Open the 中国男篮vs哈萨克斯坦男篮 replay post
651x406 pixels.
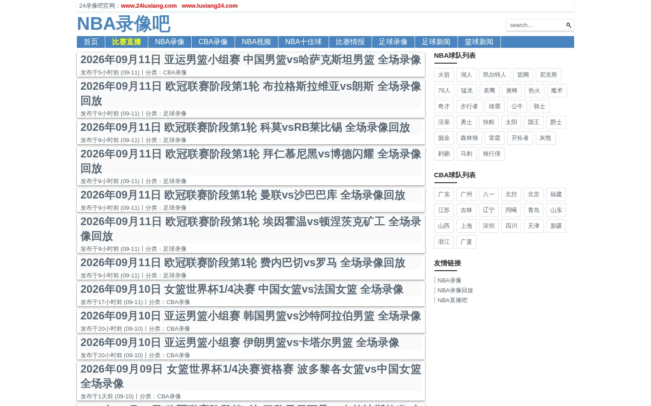pyautogui.click(x=250, y=60)
